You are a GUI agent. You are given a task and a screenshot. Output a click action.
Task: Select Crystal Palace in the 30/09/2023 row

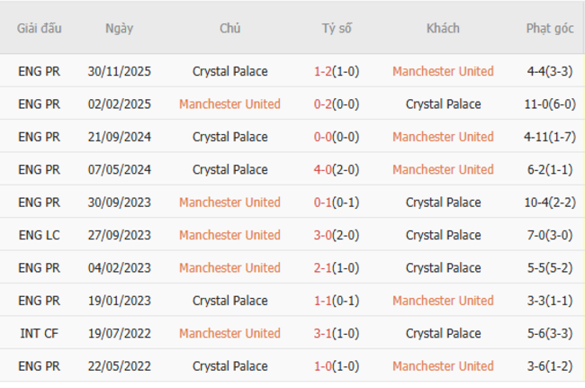[x=443, y=203]
